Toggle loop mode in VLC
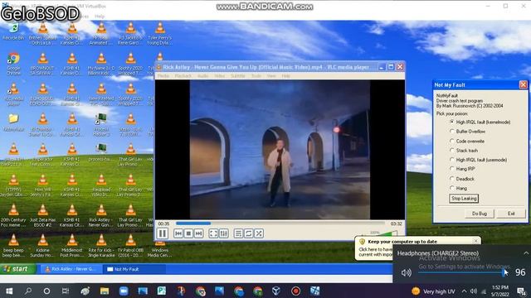The image size is (531, 298). pyautogui.click(x=249, y=233)
